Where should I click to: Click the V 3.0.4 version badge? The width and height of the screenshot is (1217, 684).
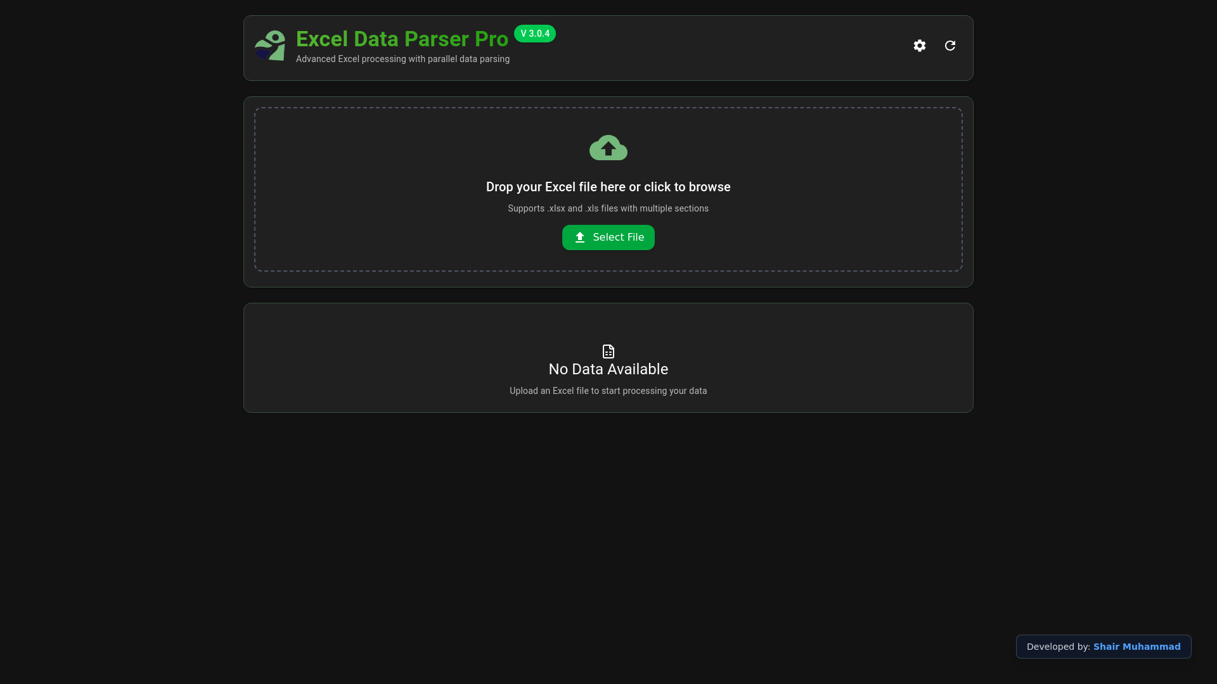click(x=535, y=34)
